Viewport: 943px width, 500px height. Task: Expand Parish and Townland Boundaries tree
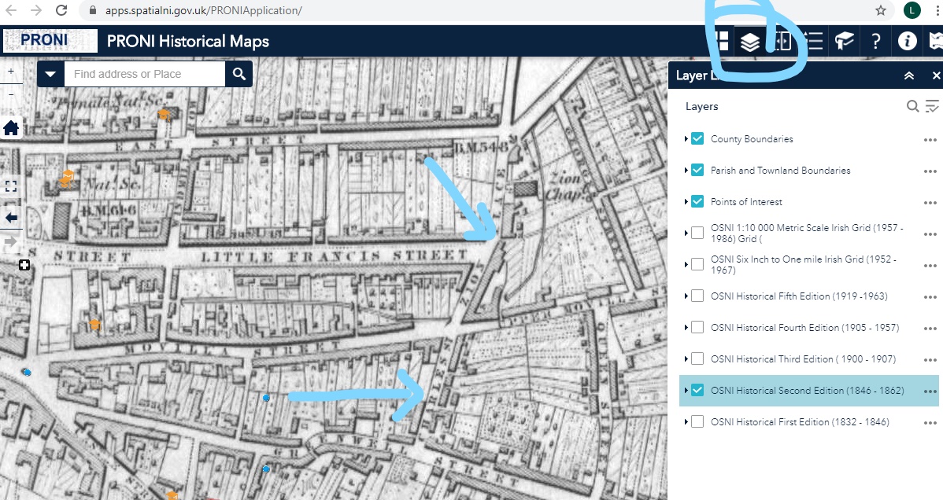pyautogui.click(x=686, y=170)
